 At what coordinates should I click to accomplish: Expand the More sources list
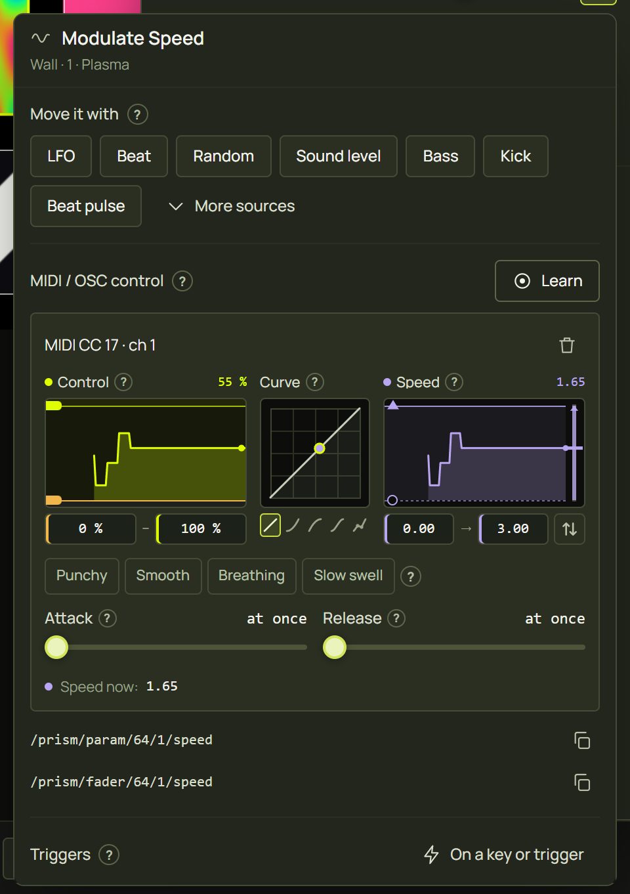232,206
